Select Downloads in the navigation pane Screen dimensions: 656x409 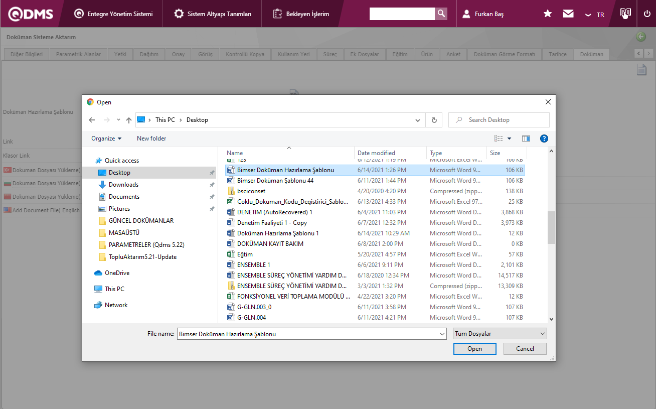click(123, 185)
